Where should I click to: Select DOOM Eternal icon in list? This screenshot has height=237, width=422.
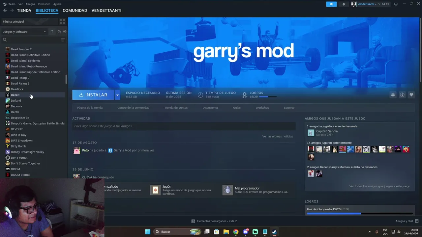point(8,175)
